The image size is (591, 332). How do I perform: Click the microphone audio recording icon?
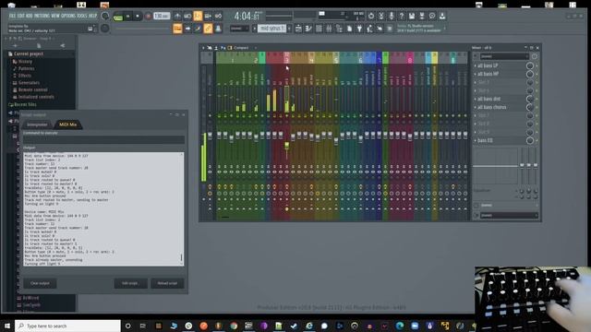click(x=392, y=16)
